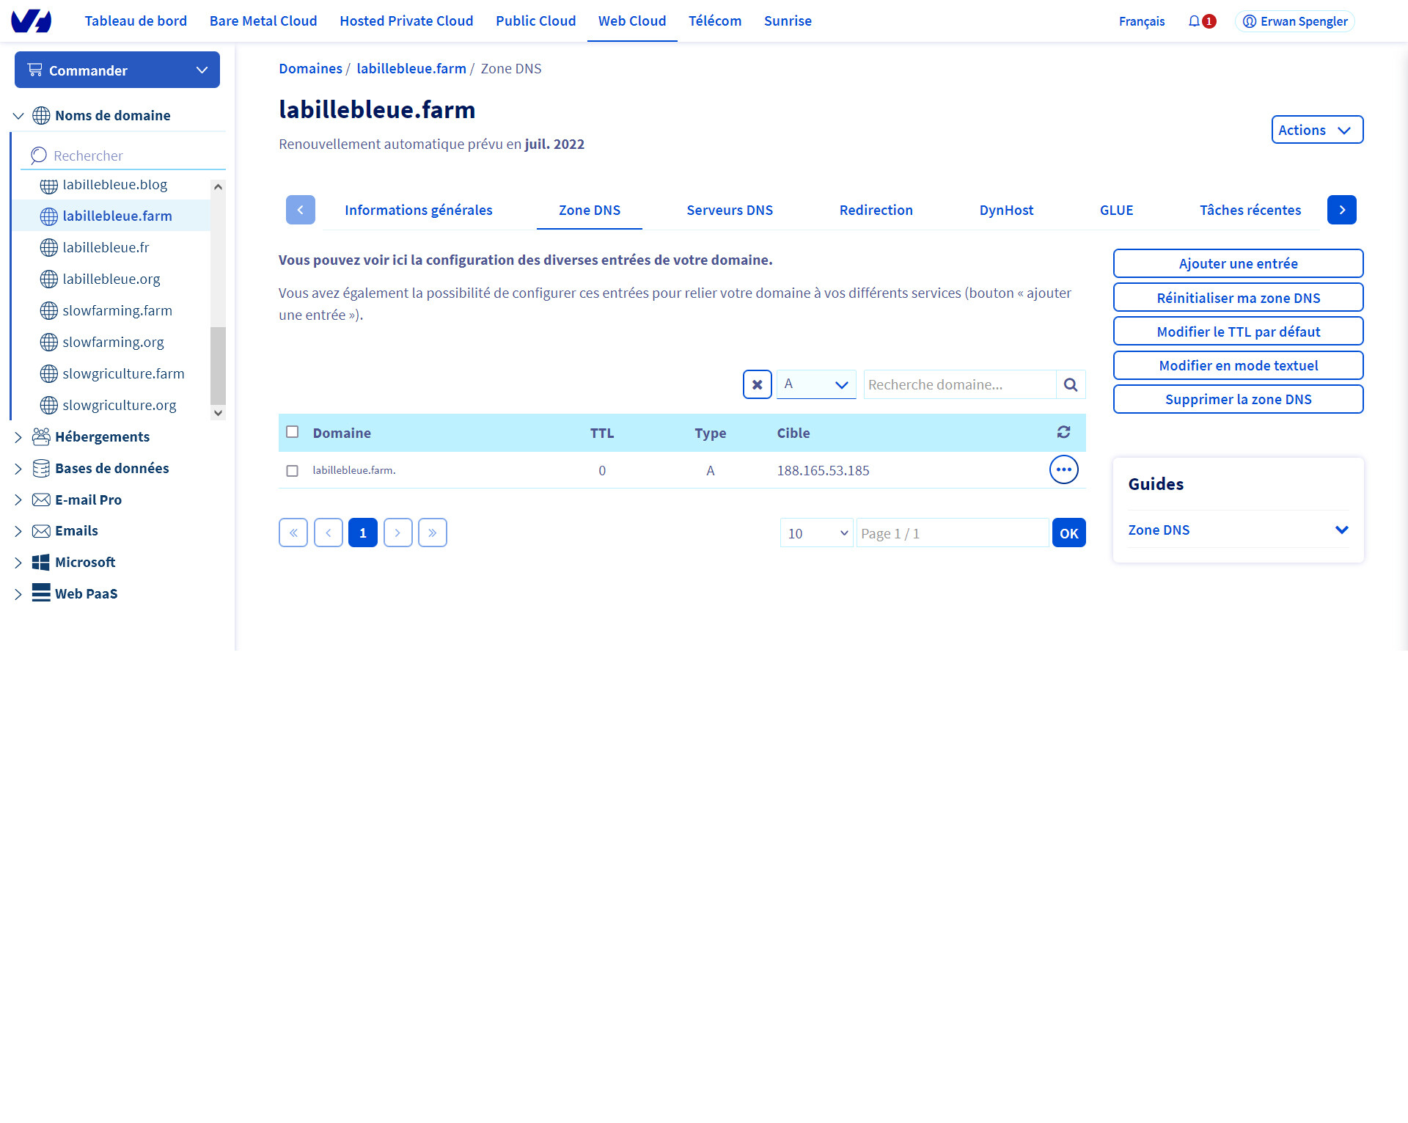The height and width of the screenshot is (1123, 1408).
Task: Click the Emails envelope icon
Action: pos(41,531)
